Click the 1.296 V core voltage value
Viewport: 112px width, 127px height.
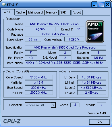(x=74, y=39)
